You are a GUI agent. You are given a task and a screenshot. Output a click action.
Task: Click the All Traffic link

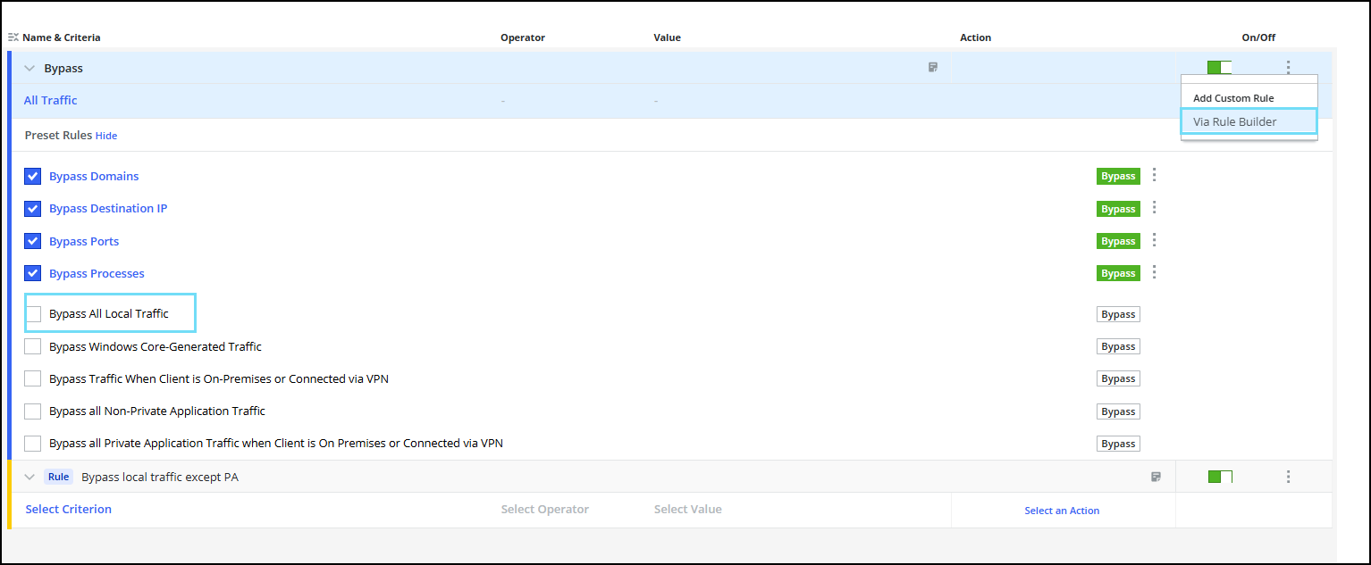point(50,100)
